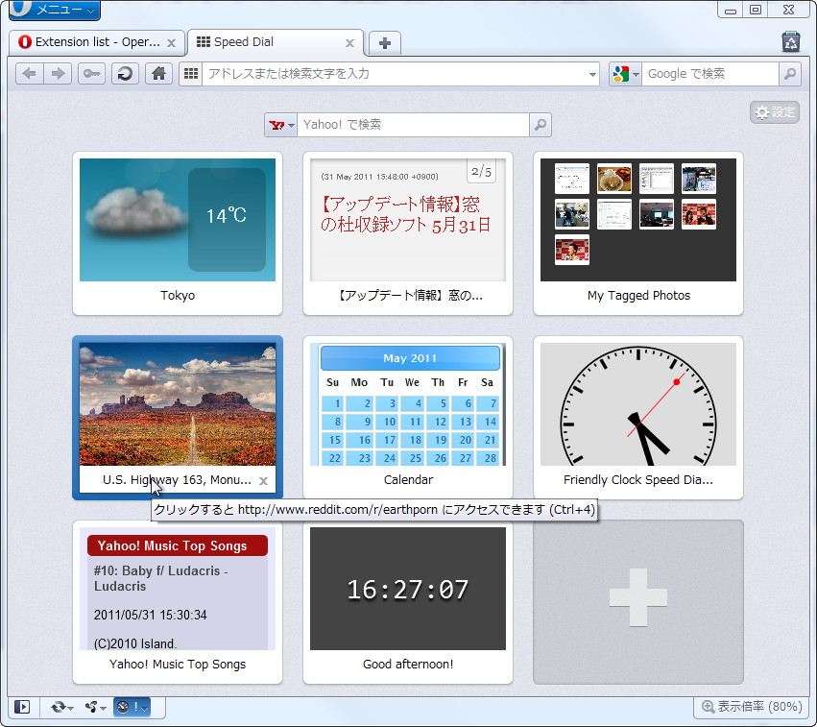The width and height of the screenshot is (817, 727).
Task: Click the reload page icon
Action: [x=124, y=73]
